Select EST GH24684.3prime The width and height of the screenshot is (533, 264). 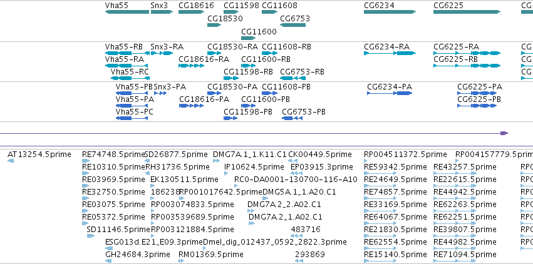[x=108, y=261]
